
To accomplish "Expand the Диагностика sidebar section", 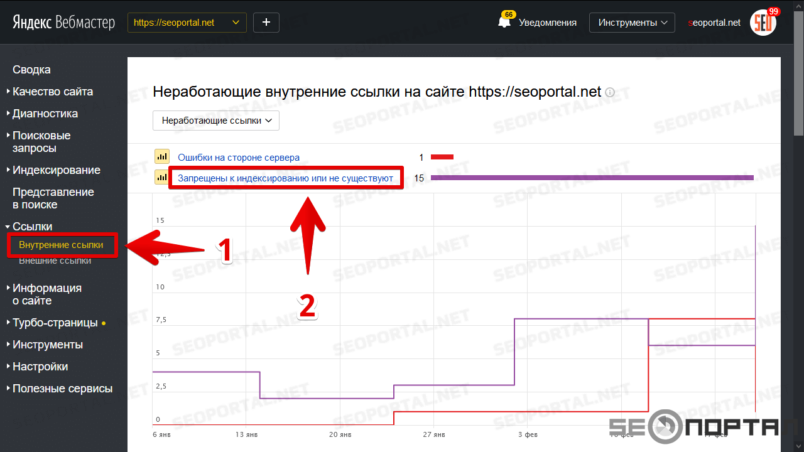I will coord(45,114).
